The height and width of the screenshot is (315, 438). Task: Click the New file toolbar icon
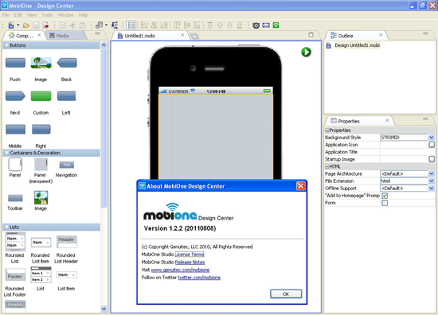click(x=11, y=25)
